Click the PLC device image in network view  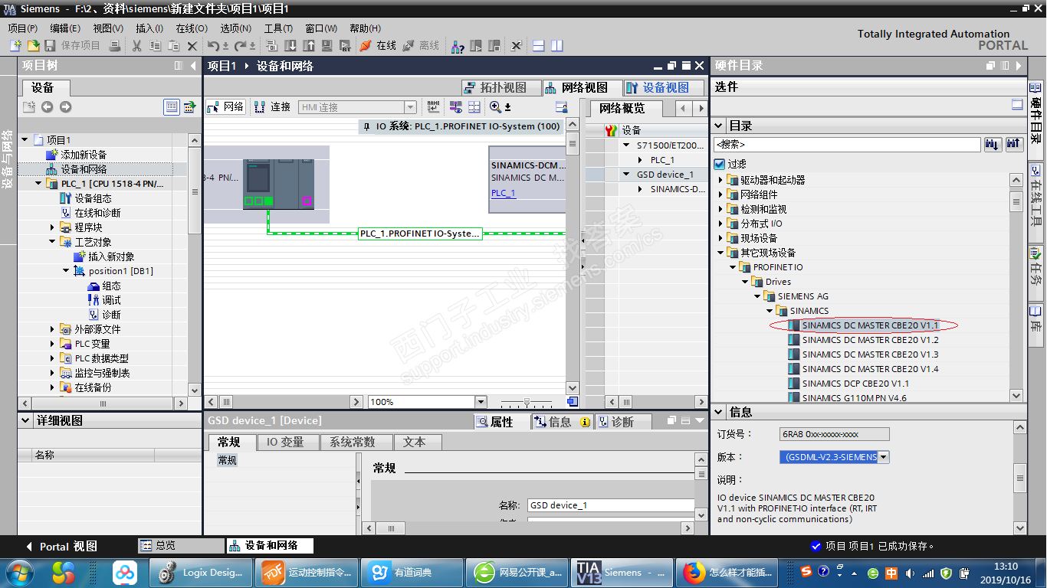pos(278,184)
